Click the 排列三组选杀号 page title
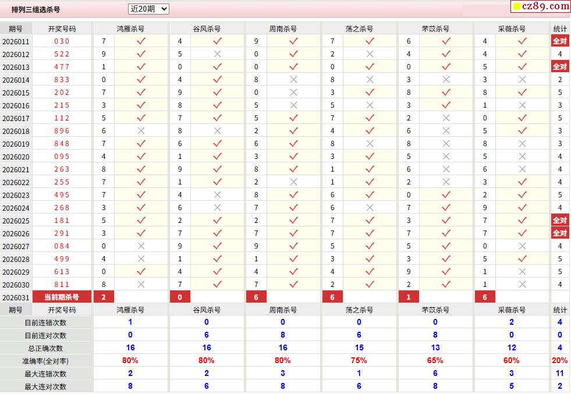The height and width of the screenshot is (394, 571). [x=36, y=10]
